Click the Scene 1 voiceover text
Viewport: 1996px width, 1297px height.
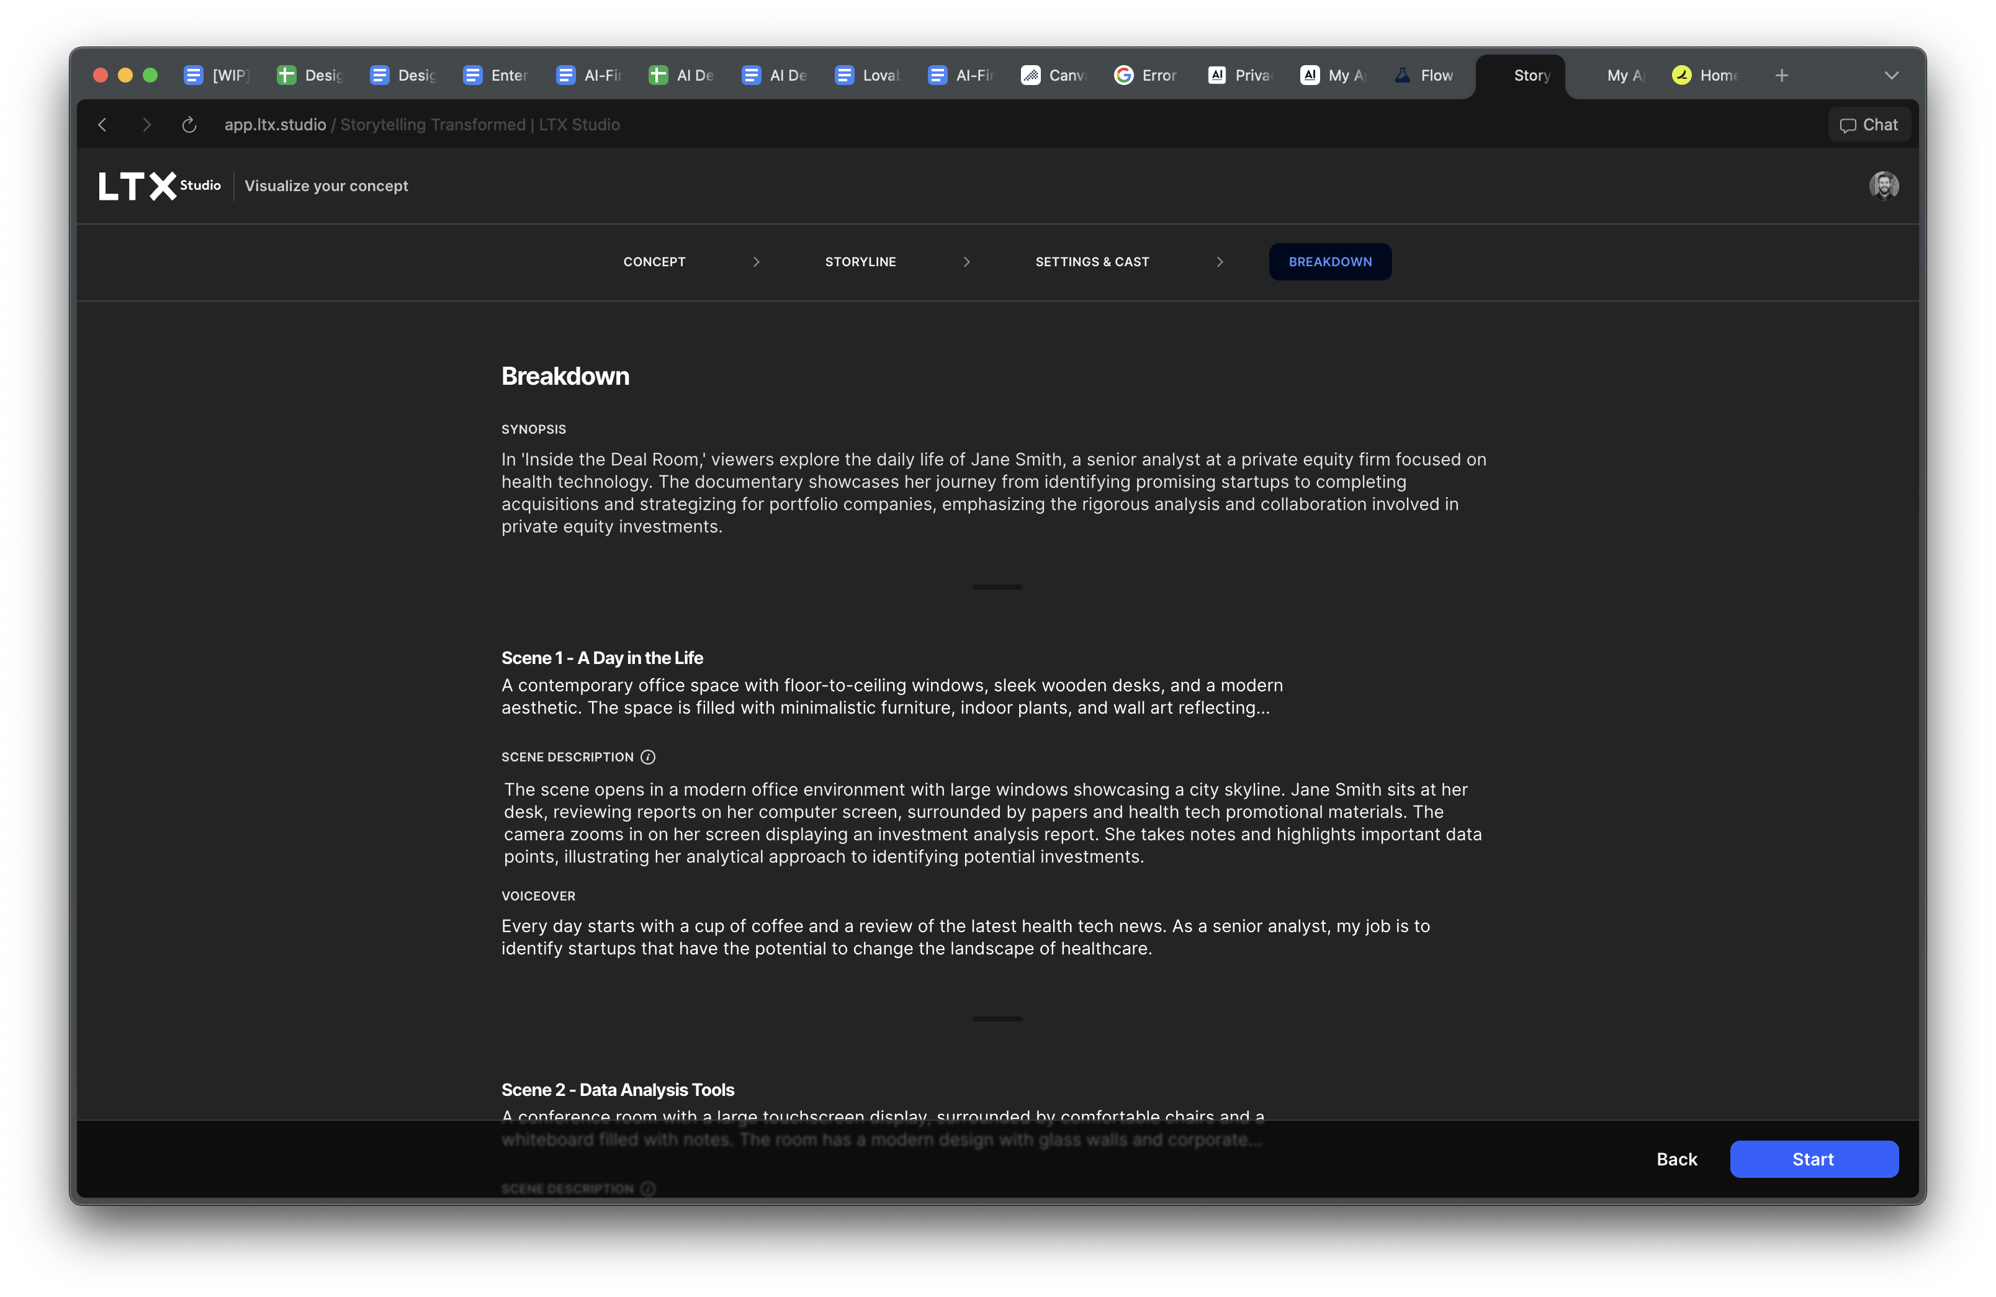point(964,936)
